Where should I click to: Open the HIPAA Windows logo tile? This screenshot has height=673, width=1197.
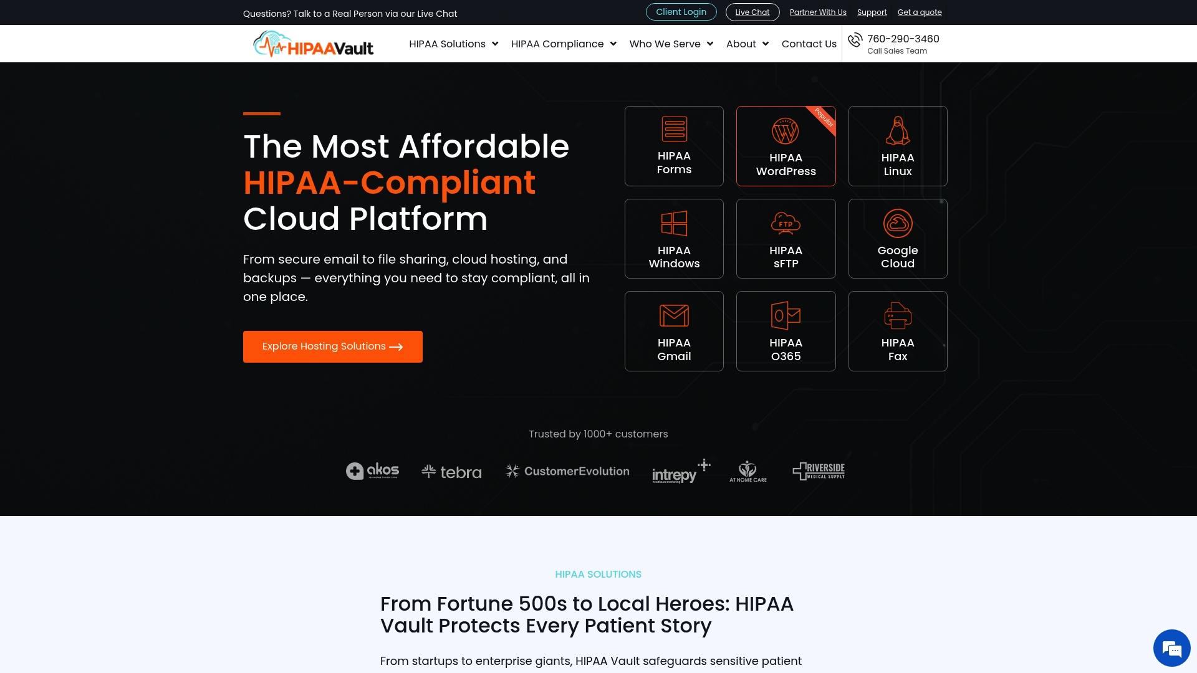(674, 223)
